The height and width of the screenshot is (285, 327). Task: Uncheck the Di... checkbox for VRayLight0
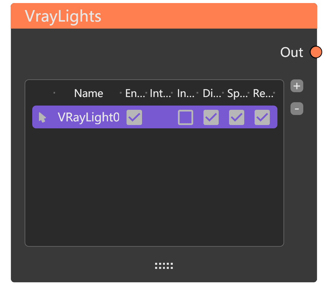(211, 117)
